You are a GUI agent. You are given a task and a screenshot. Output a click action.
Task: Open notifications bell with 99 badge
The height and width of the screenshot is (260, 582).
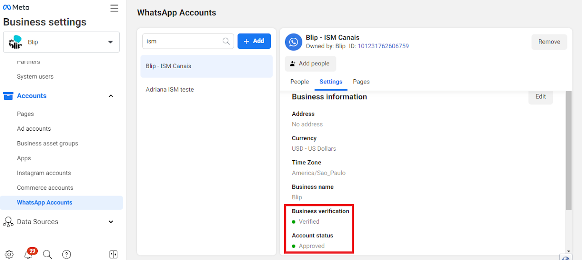pyautogui.click(x=28, y=255)
